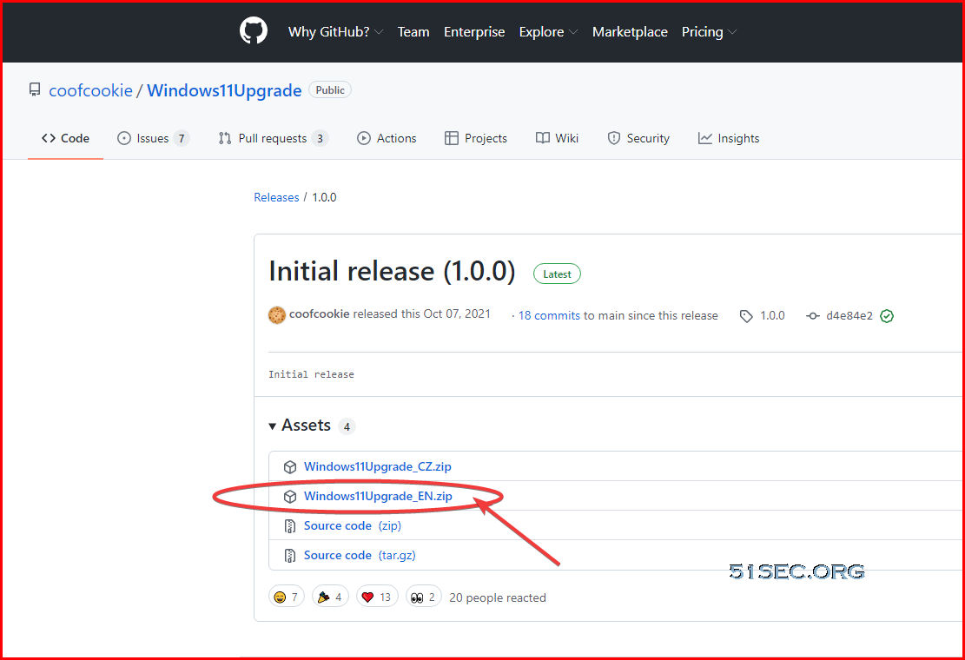Click the 1.0.0 breadcrumb text
This screenshot has width=965, height=660.
[x=324, y=197]
